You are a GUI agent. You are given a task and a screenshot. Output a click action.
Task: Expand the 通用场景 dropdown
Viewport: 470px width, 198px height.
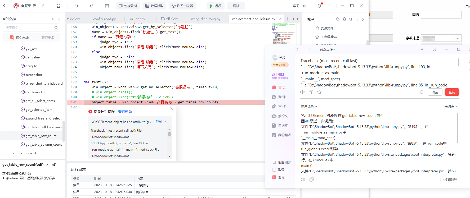(309, 107)
